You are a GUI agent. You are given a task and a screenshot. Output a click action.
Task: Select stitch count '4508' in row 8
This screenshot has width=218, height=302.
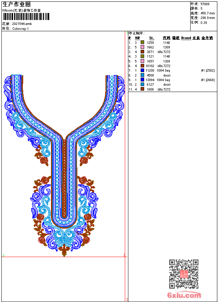point(150,75)
